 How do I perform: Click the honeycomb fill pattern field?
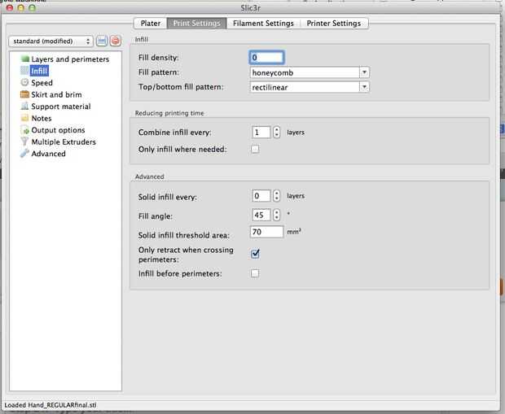click(x=305, y=72)
